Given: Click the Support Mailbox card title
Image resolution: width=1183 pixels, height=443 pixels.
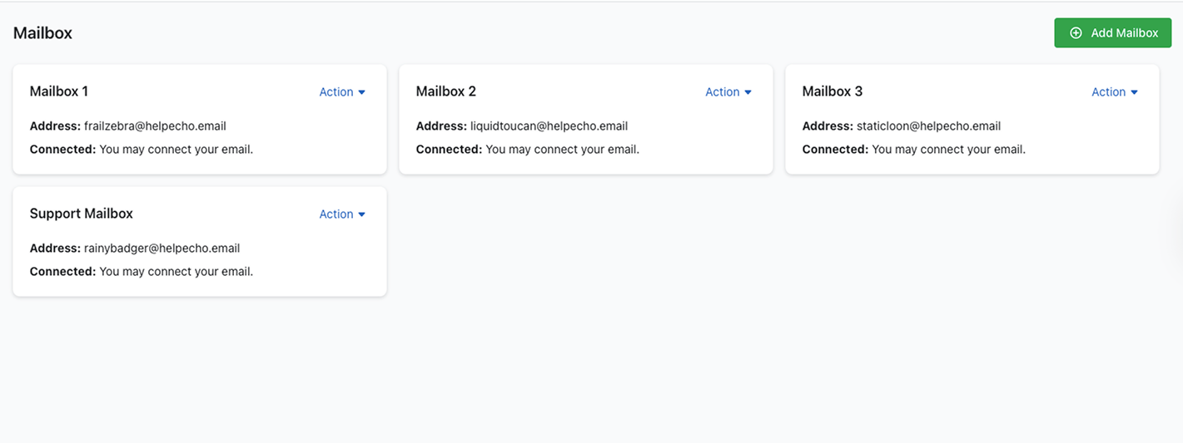Looking at the screenshot, I should coord(82,214).
